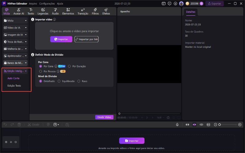
Task: Select Equilibrado division level
Action: click(x=59, y=81)
